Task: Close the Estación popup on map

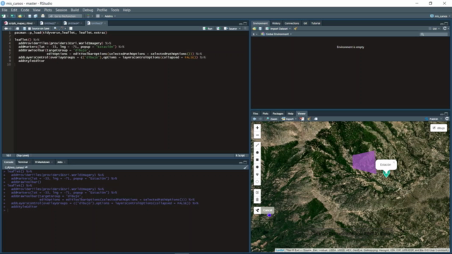Action: [x=393, y=162]
